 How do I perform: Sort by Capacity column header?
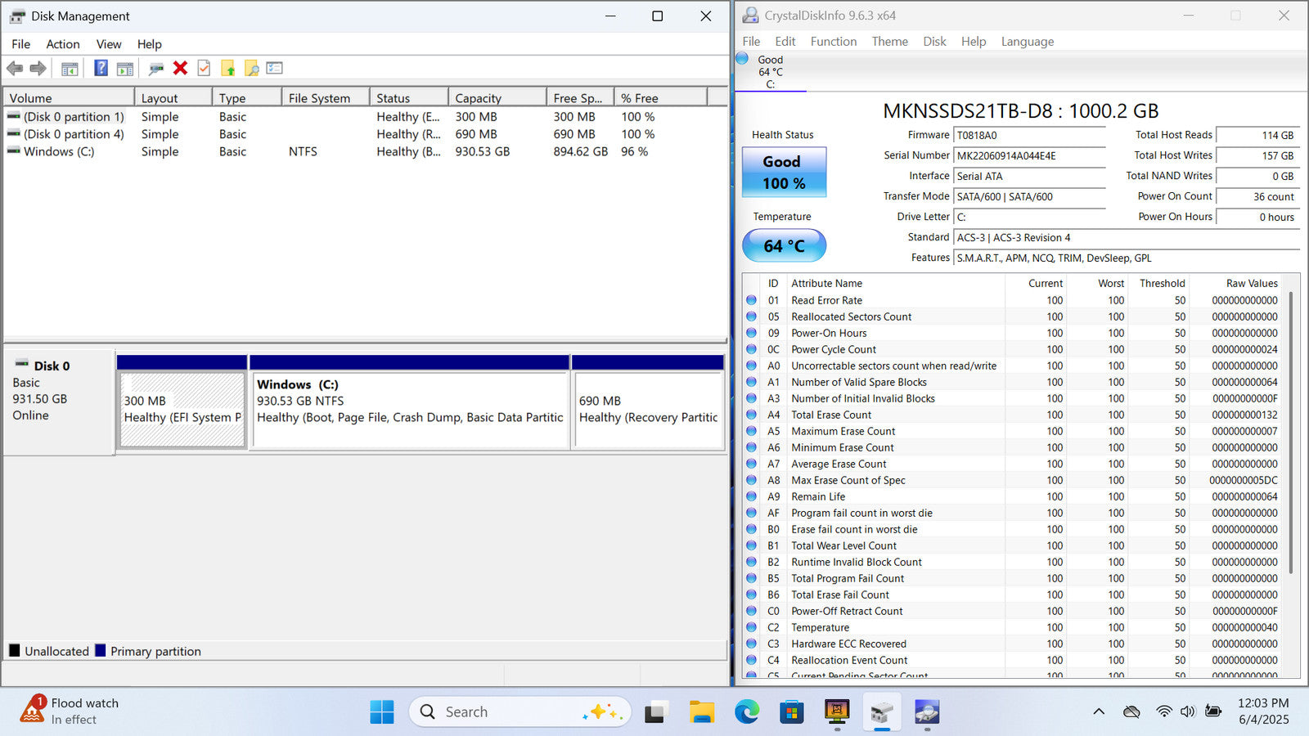click(x=497, y=97)
